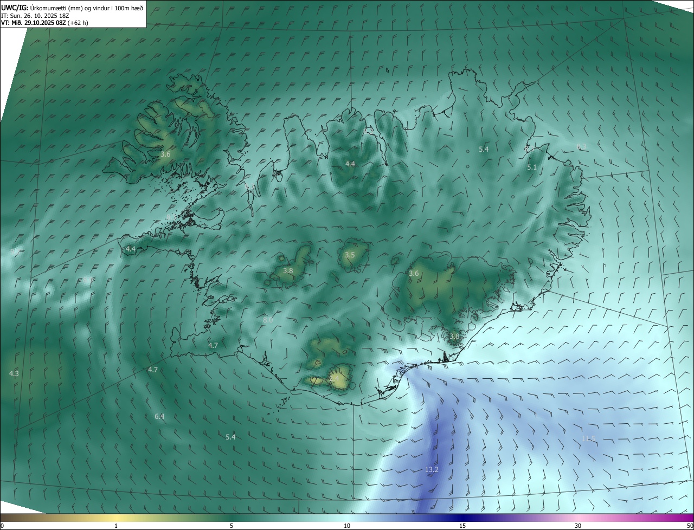
Task: Click the 4.7 value on Reykjanes peninsula
Action: [213, 345]
